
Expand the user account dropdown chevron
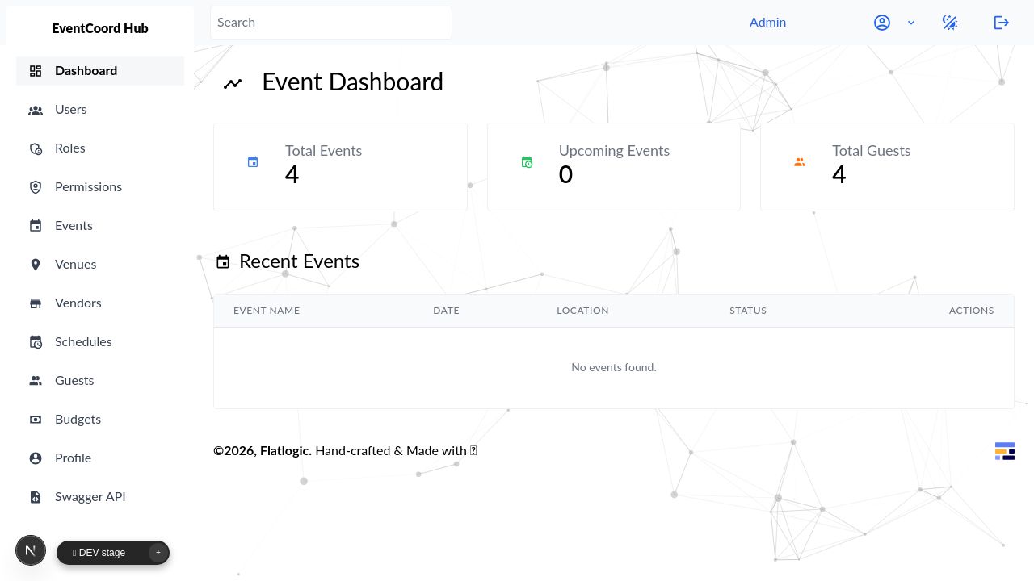click(x=911, y=23)
